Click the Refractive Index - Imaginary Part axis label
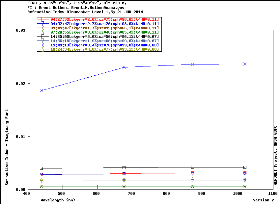This screenshot has width=280, height=204. click(x=7, y=147)
